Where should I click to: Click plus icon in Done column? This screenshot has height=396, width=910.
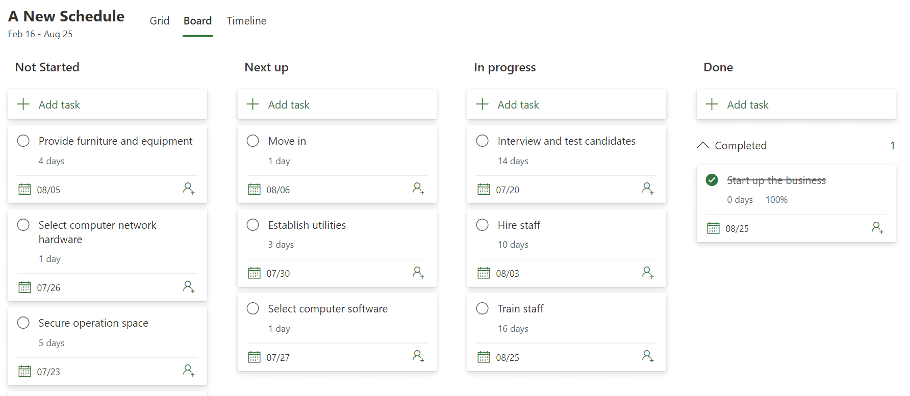pos(712,104)
